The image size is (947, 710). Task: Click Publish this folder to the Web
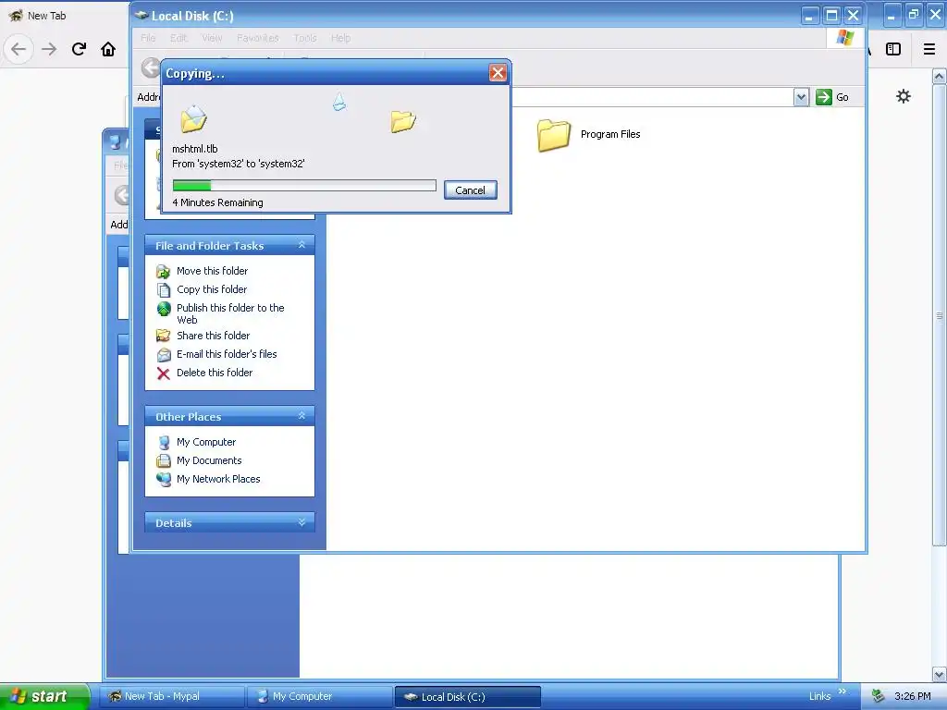coord(230,313)
